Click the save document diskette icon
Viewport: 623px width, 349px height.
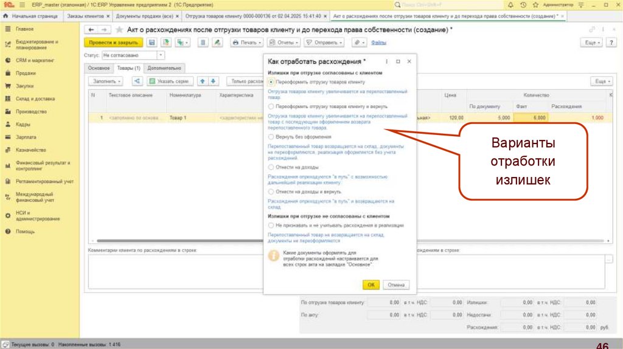coord(151,43)
